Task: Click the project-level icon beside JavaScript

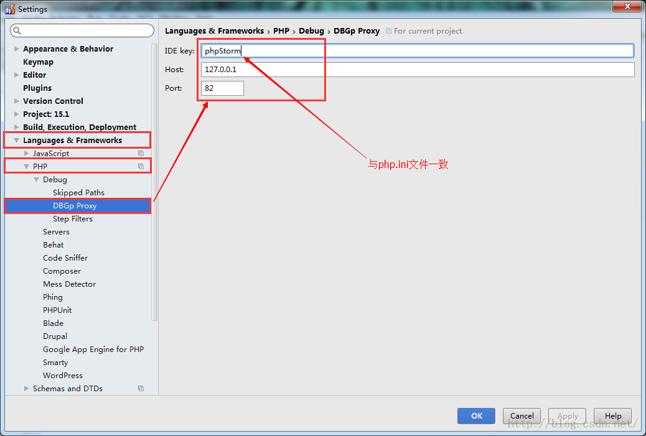Action: pos(141,153)
